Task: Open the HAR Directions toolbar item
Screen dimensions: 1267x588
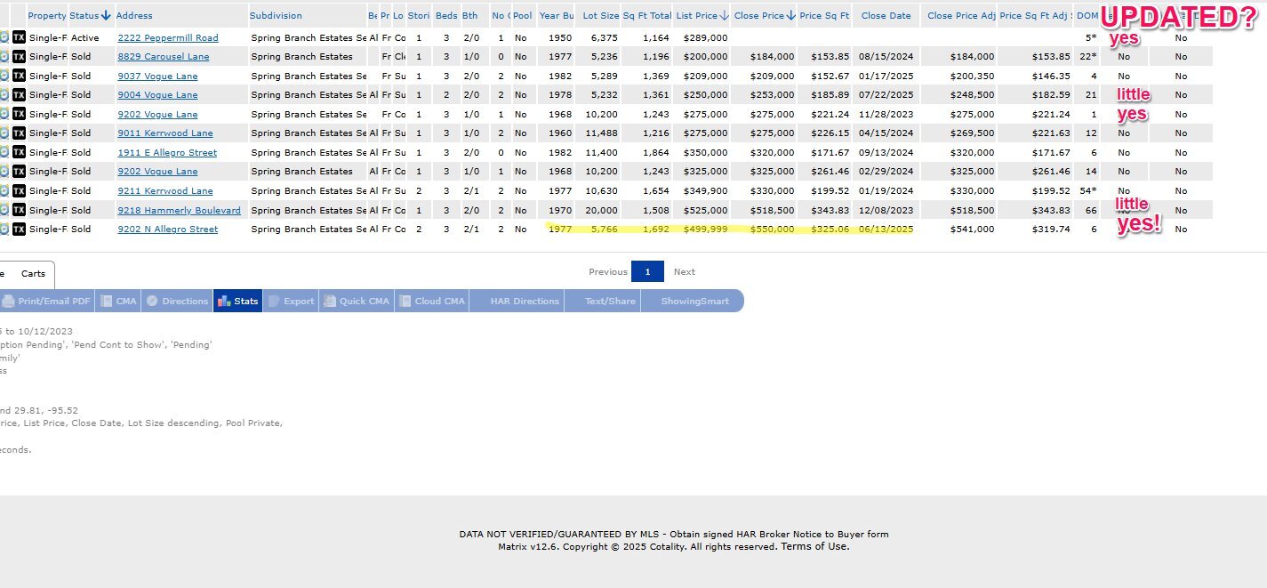Action: pos(525,302)
